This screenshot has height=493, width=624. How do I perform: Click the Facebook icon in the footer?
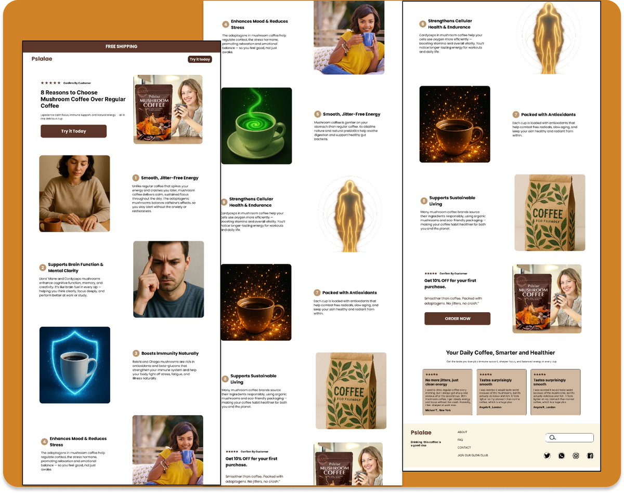click(590, 456)
